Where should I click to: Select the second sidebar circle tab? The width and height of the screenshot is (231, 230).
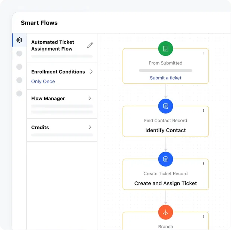pos(19,54)
